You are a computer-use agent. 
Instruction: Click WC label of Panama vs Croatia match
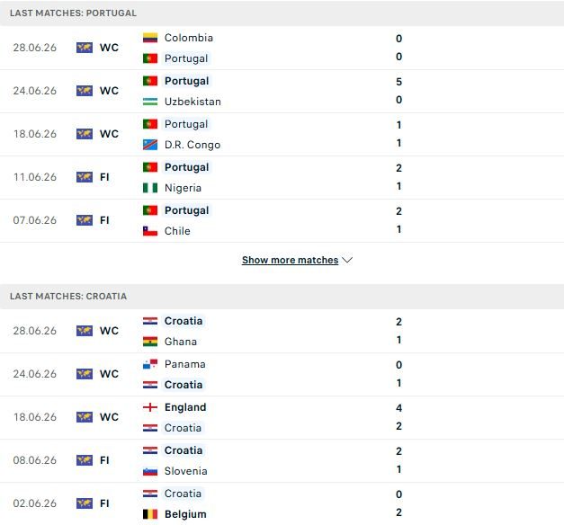(109, 374)
